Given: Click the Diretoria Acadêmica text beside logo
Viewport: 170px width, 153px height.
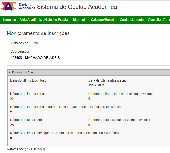Looking at the screenshot, I should point(27,6).
